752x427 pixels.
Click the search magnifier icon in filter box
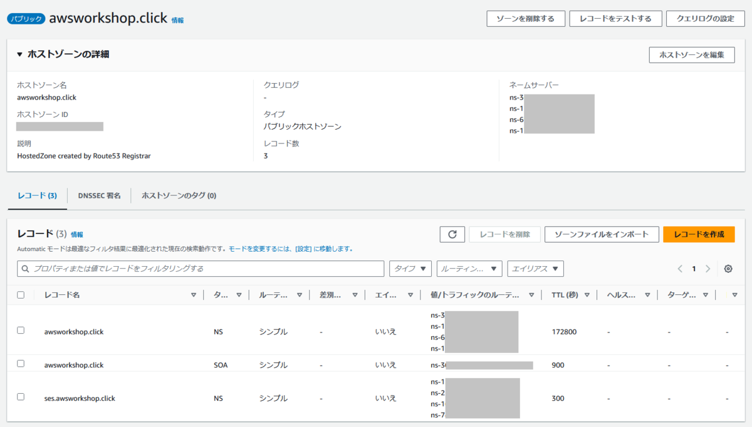click(x=26, y=269)
